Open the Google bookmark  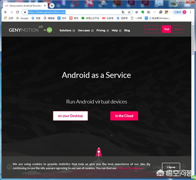tap(22, 18)
